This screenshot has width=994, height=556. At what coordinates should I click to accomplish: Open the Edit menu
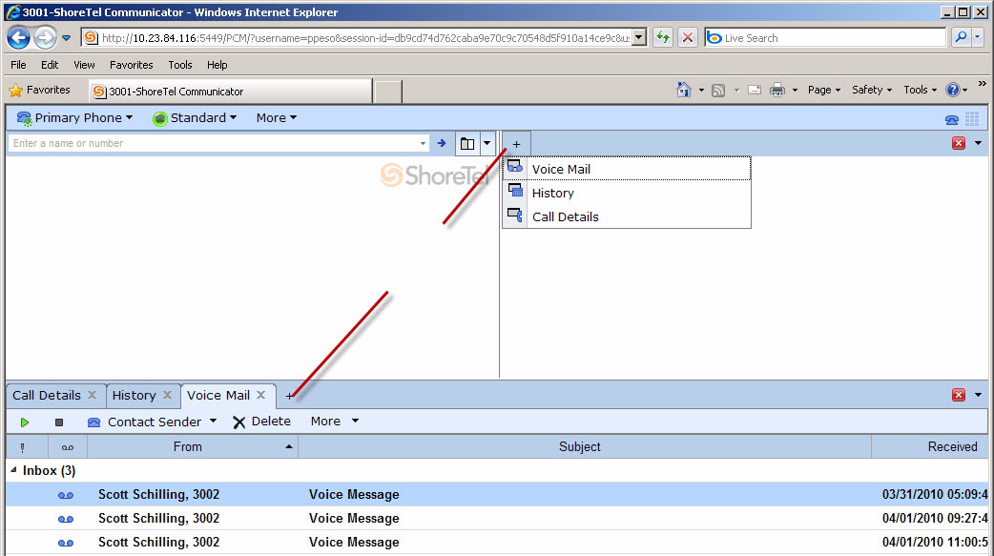coord(50,65)
